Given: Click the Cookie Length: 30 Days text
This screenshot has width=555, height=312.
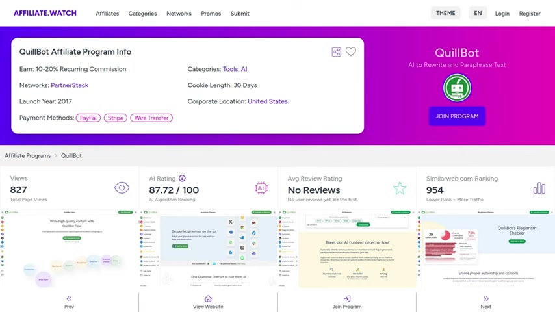Looking at the screenshot, I should pyautogui.click(x=222, y=85).
